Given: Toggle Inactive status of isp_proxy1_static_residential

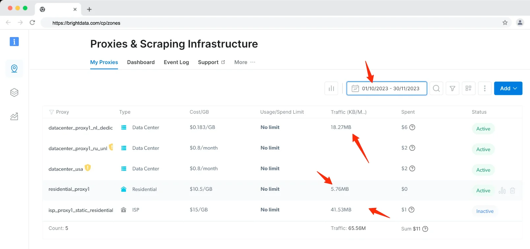Looking at the screenshot, I should [x=485, y=211].
